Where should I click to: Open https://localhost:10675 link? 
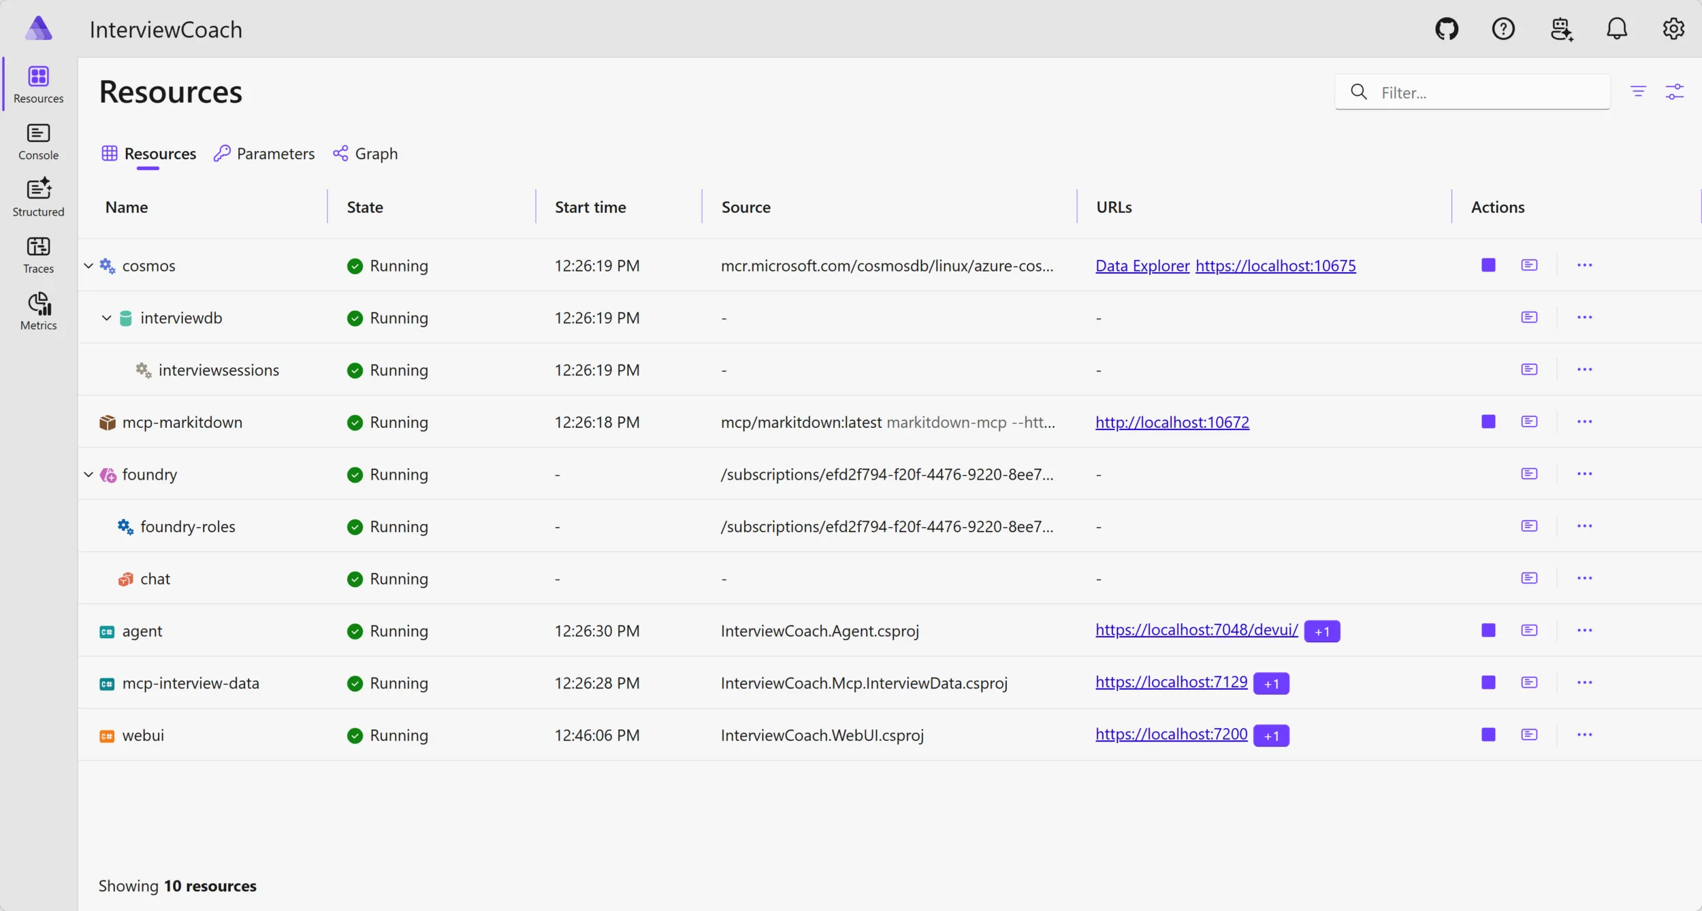(1275, 265)
